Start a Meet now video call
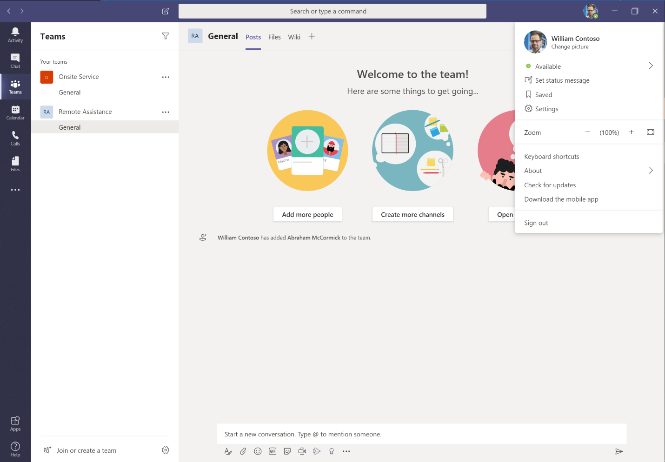 [302, 451]
